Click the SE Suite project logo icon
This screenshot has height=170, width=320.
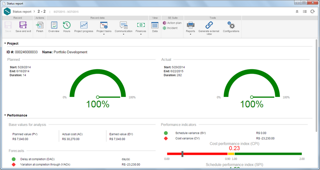(x=7, y=12)
